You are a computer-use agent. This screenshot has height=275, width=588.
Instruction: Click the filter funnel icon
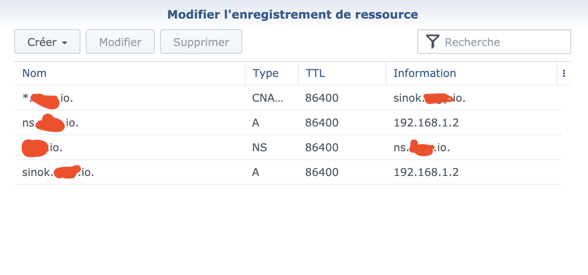[x=433, y=42]
